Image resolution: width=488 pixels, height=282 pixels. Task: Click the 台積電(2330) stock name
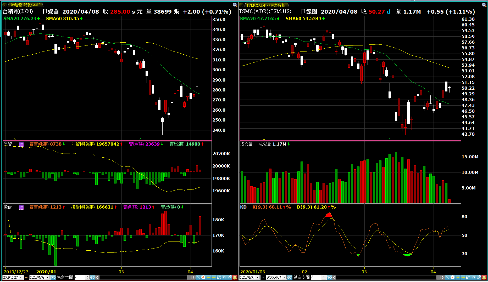tap(18, 11)
